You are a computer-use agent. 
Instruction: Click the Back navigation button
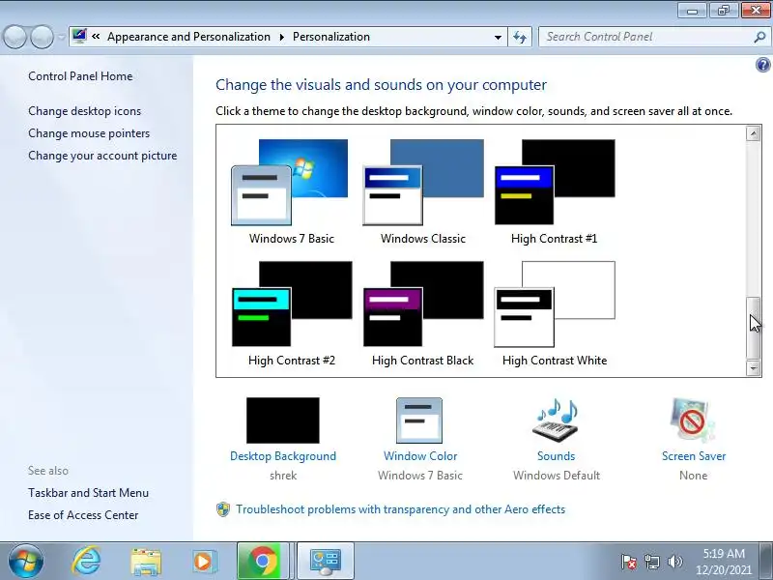[x=14, y=37]
